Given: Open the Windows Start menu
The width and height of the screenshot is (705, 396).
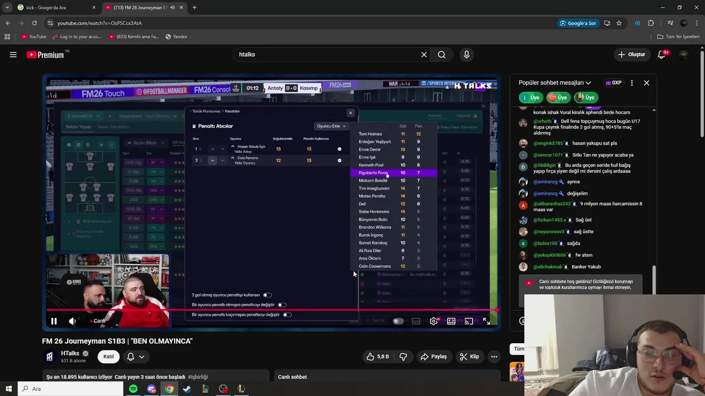Looking at the screenshot, I should (x=8, y=389).
